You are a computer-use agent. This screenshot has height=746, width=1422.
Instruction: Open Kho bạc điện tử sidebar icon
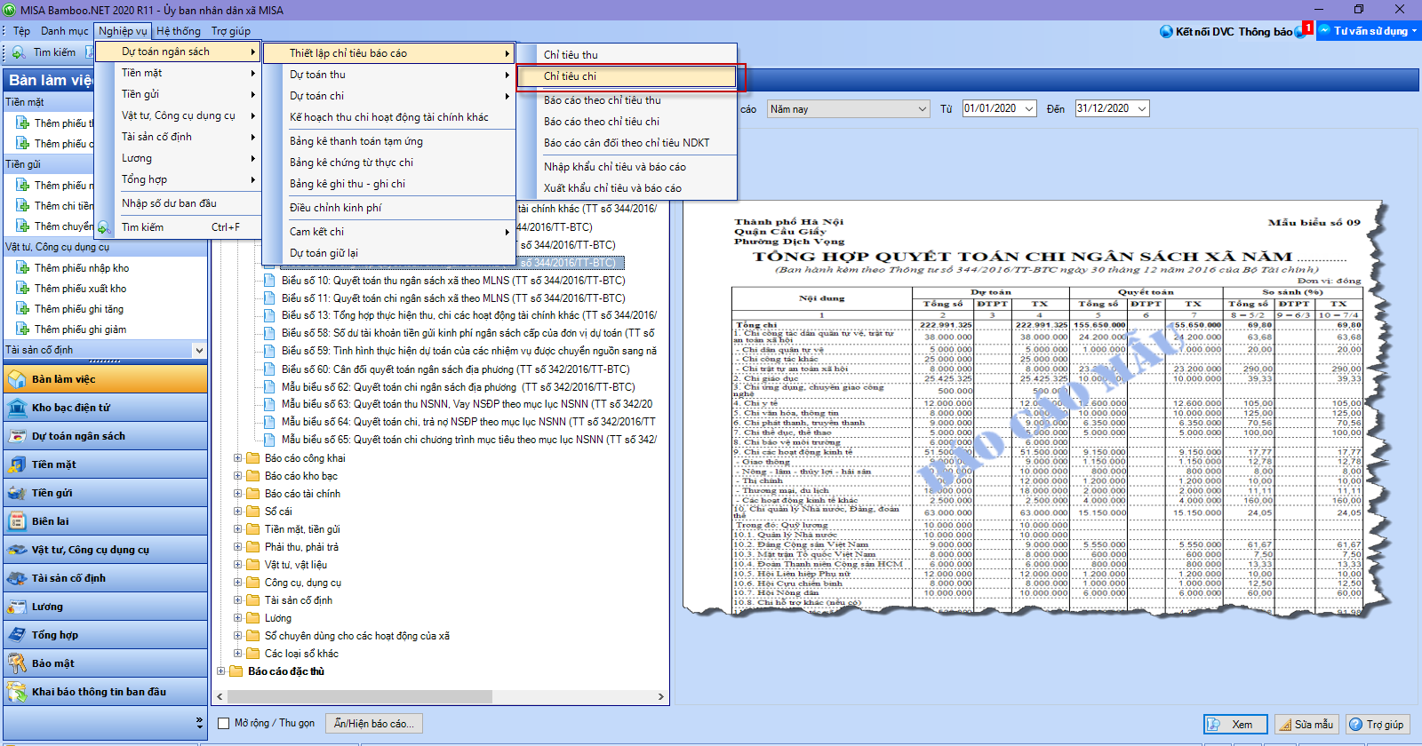(17, 408)
